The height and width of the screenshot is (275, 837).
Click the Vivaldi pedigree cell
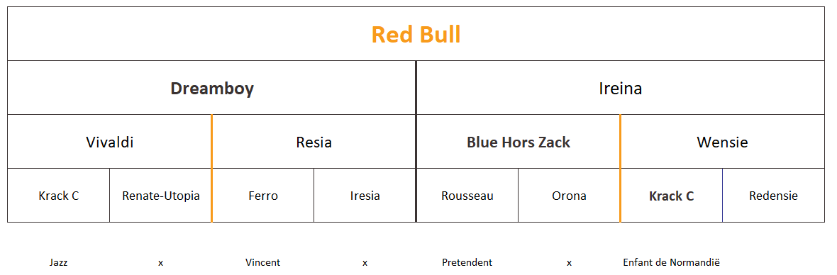pos(109,142)
